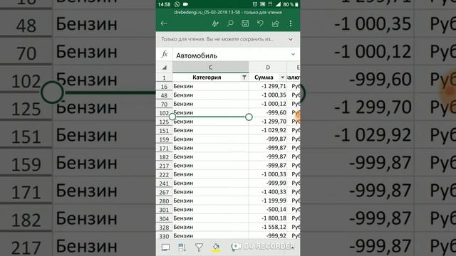Select cell with value -1 000,33

(268, 174)
